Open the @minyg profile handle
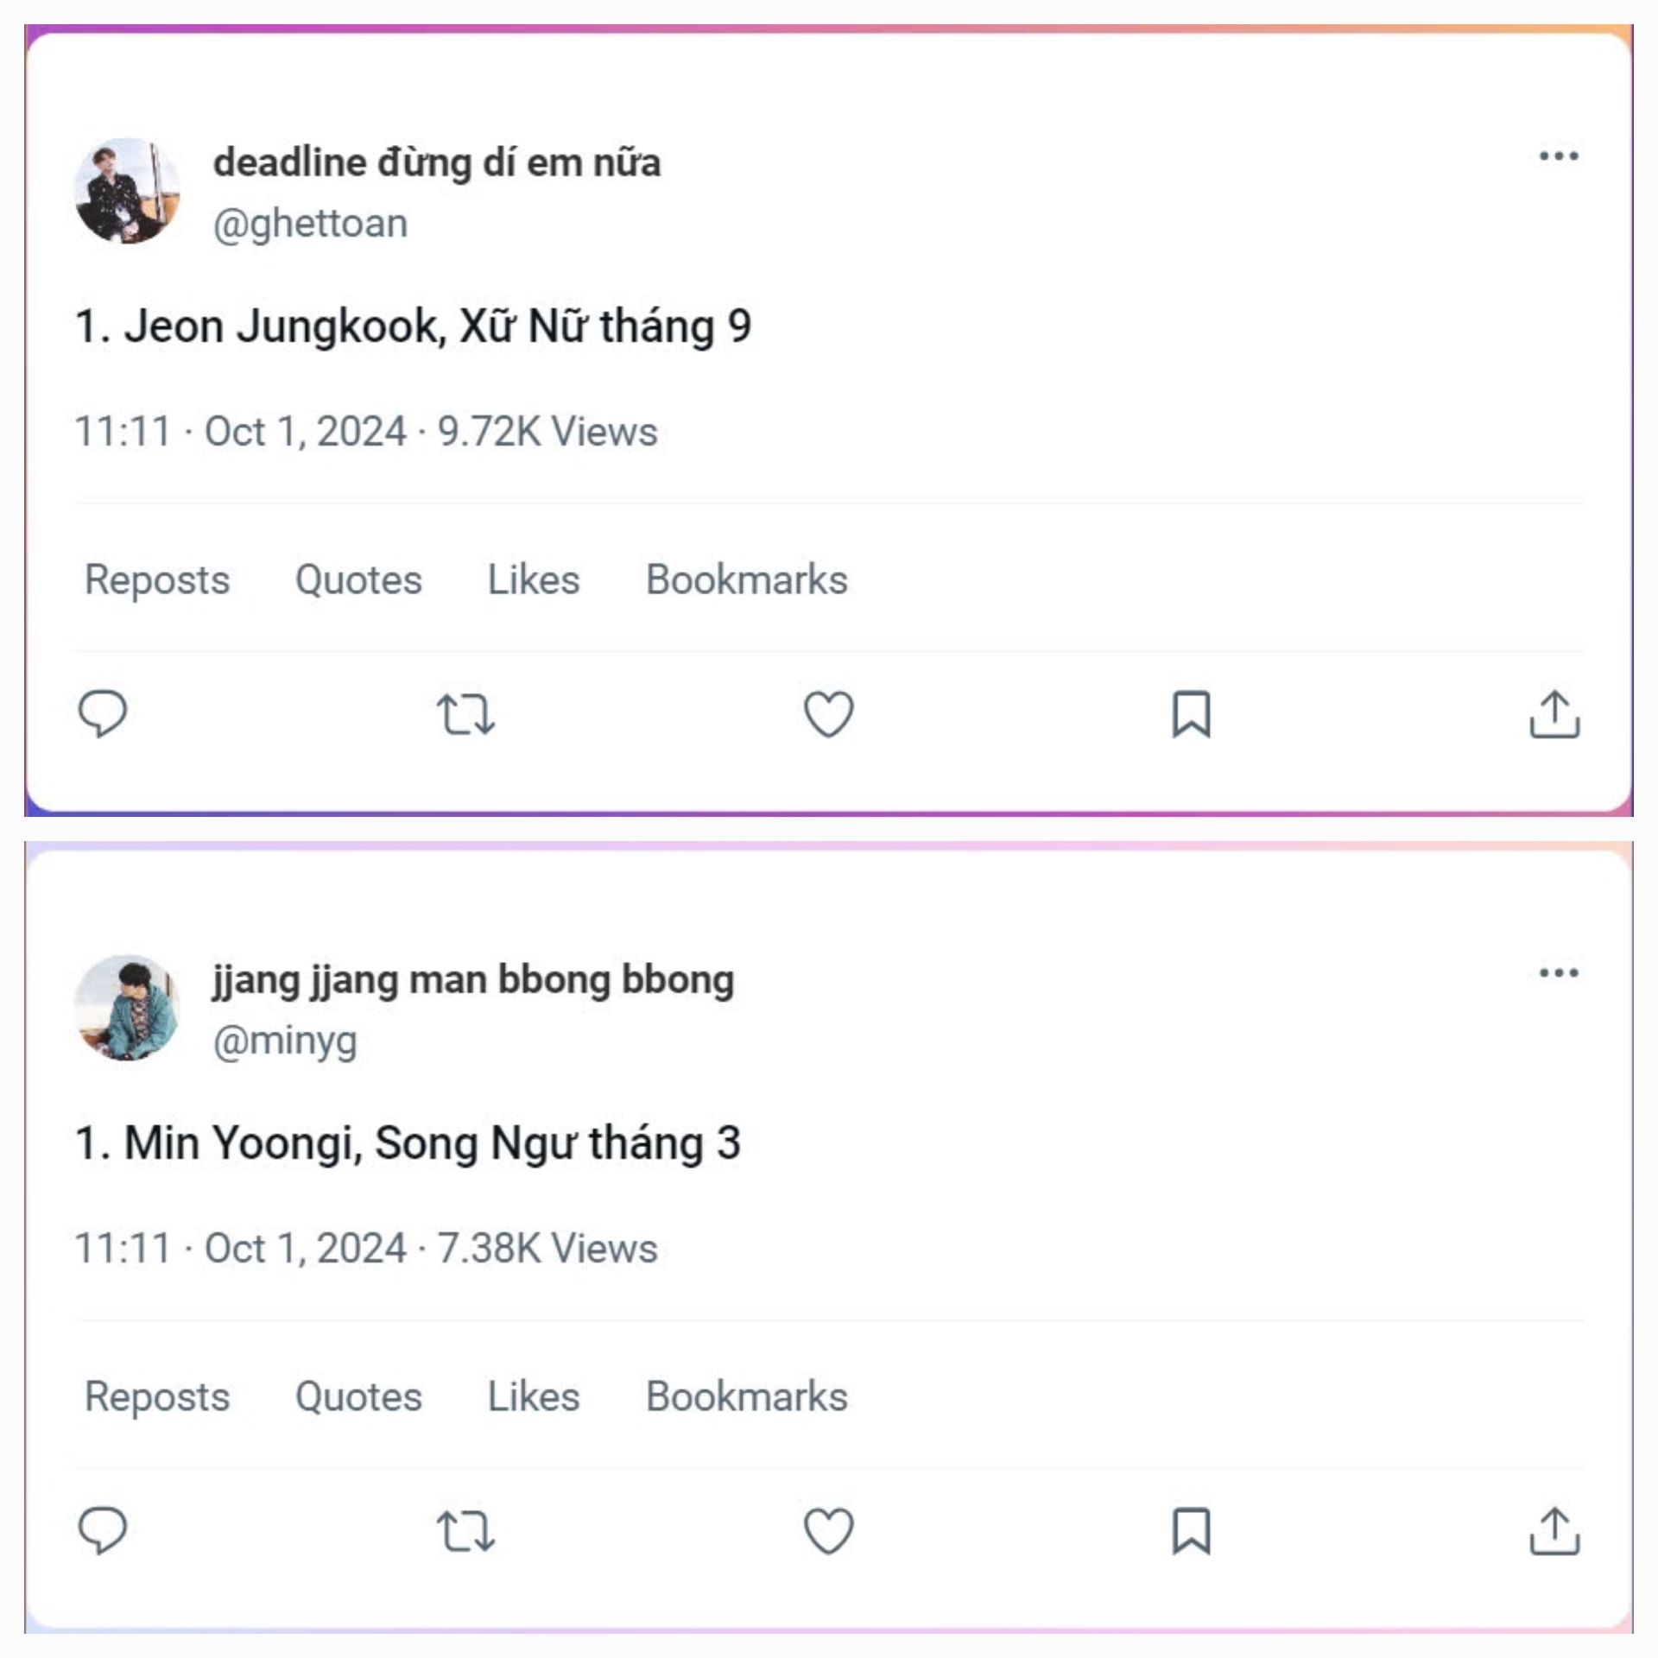This screenshot has width=1658, height=1658. tap(285, 1041)
